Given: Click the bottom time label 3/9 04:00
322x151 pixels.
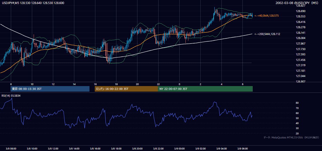Looking at the screenshot, I should [x=222, y=149].
